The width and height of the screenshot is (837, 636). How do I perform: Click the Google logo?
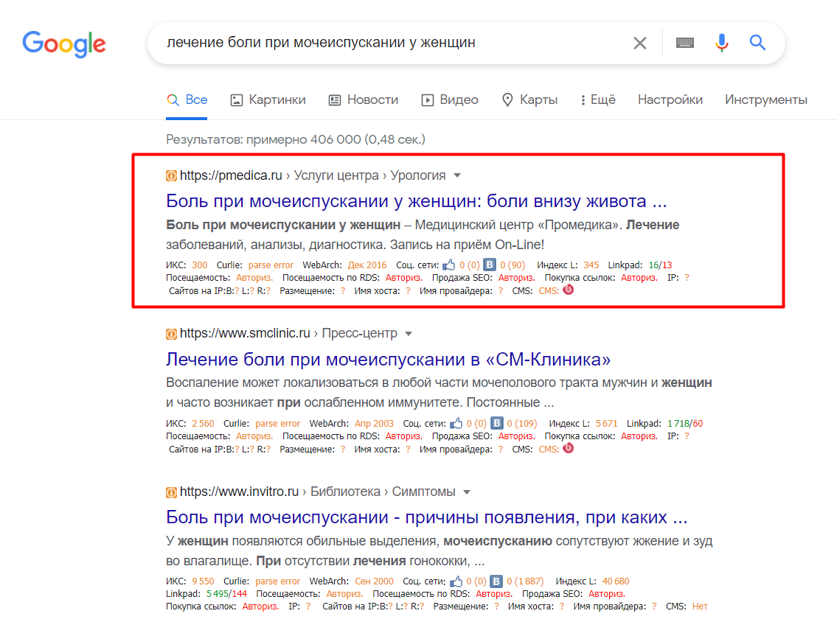[x=64, y=43]
